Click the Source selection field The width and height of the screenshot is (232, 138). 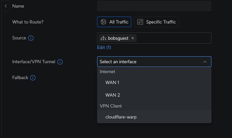(x=154, y=38)
